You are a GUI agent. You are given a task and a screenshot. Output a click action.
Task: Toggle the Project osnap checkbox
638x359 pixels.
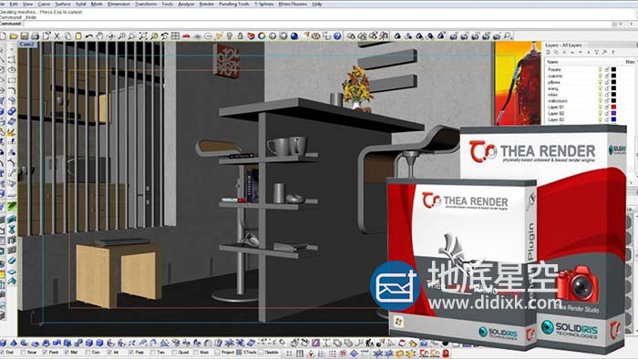(x=218, y=353)
